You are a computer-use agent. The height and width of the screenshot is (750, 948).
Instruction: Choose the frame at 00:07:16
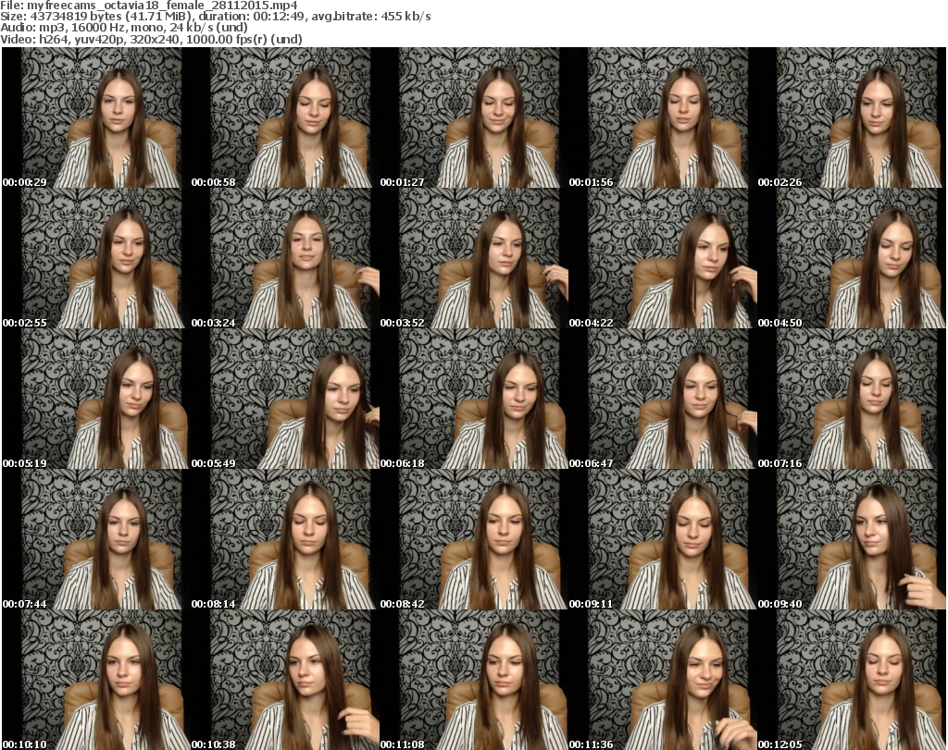(x=852, y=400)
